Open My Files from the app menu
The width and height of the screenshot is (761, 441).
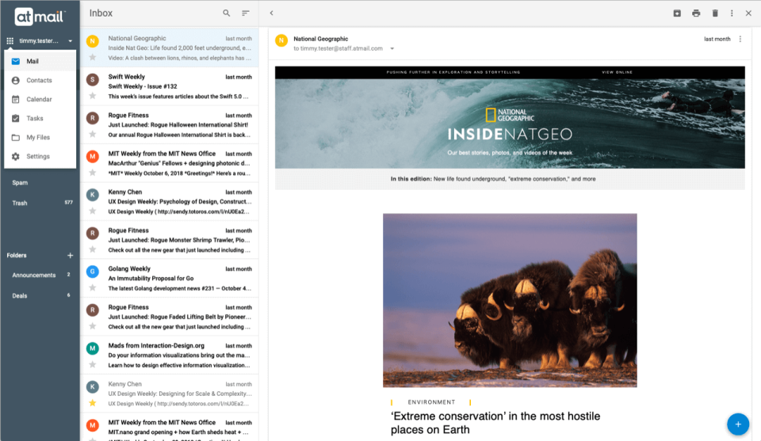tap(40, 137)
